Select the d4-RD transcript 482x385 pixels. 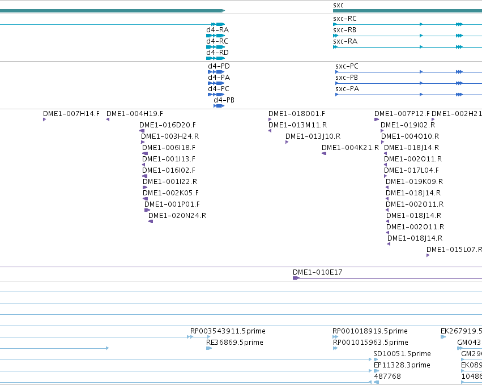217,53
